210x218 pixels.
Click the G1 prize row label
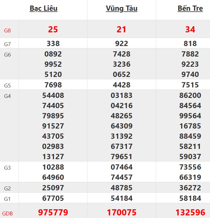click(x=7, y=199)
